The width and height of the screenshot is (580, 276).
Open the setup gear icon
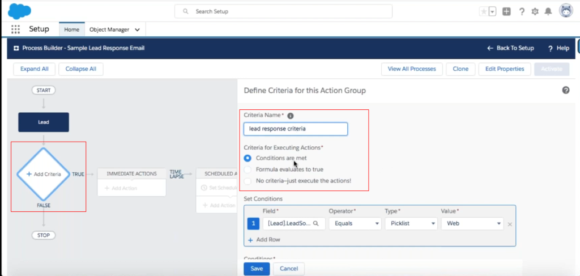[x=535, y=11]
